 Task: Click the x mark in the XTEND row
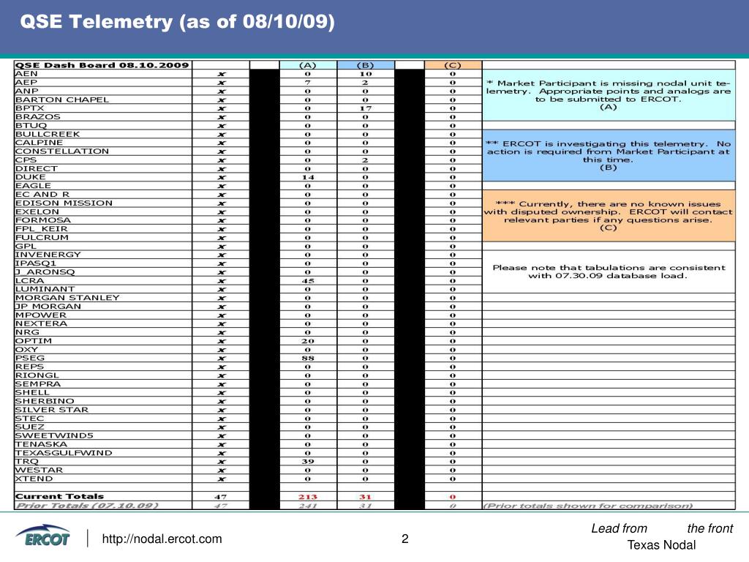pos(221,479)
